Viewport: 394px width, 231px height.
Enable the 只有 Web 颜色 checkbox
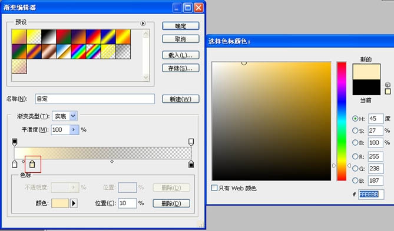[x=214, y=188]
